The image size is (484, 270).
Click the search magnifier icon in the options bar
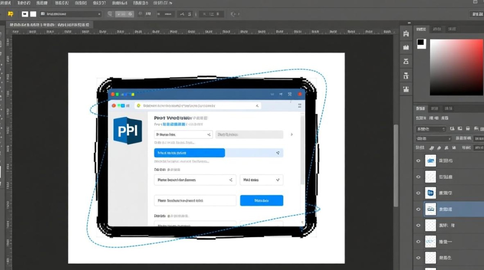(109, 14)
